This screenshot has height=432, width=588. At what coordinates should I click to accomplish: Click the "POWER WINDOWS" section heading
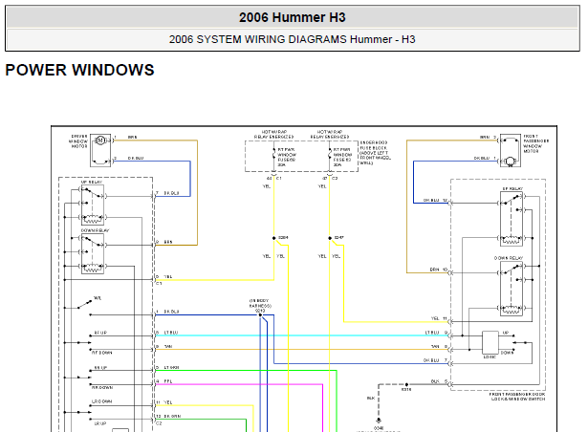(x=80, y=70)
